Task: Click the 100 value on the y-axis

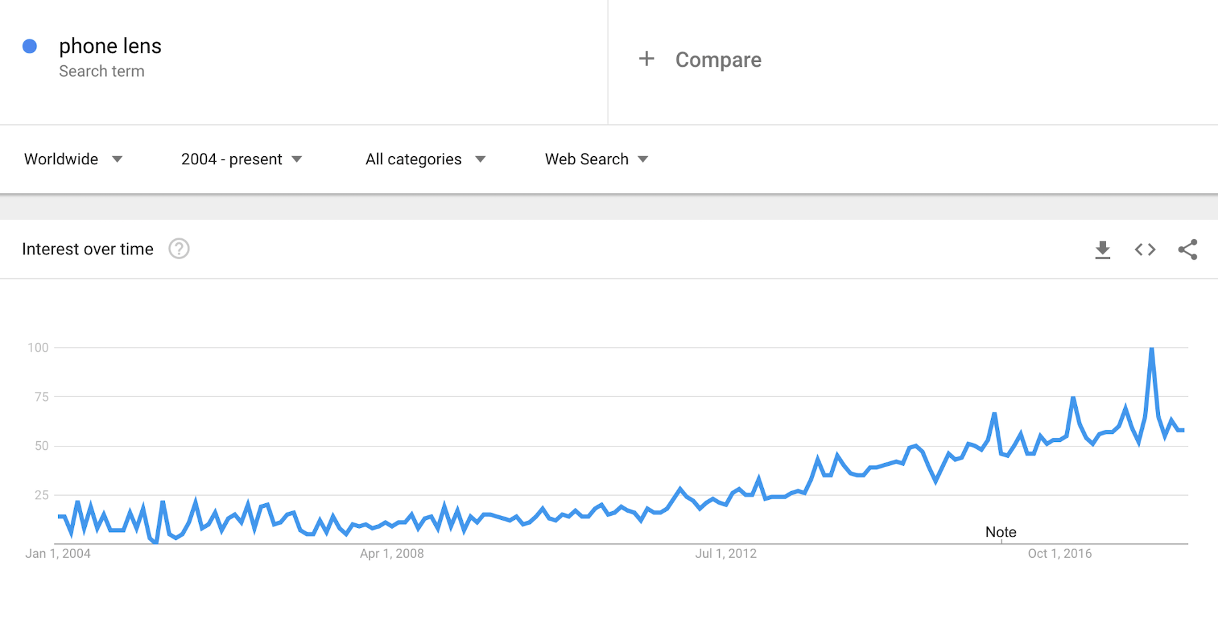Action: [x=38, y=348]
